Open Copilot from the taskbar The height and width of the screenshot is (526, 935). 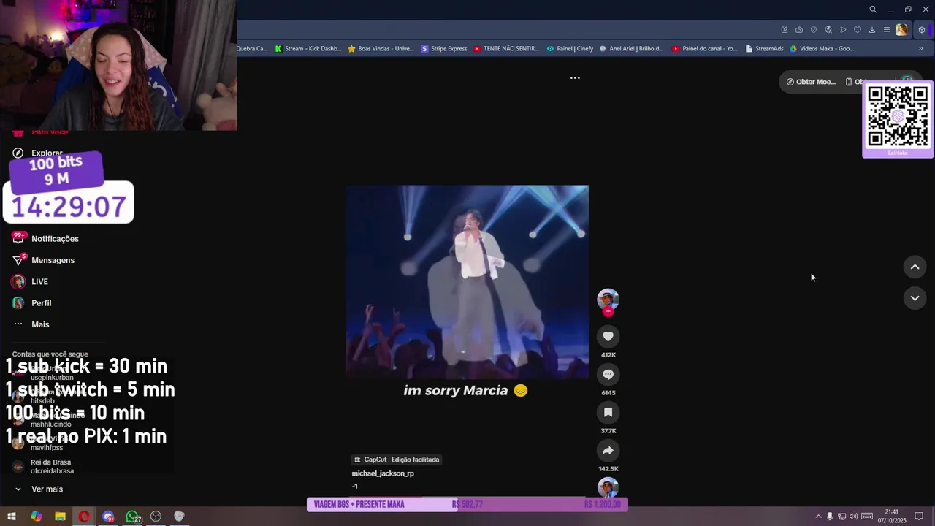pos(36,517)
